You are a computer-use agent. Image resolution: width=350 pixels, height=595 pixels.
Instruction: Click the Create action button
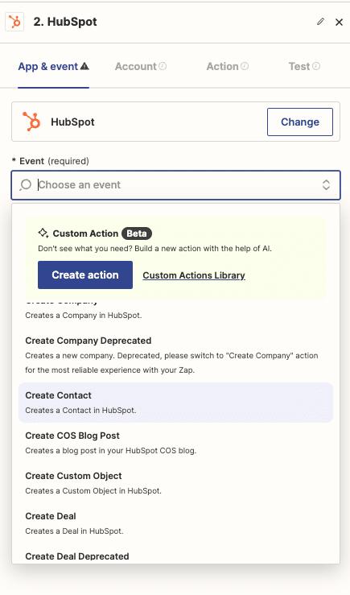(x=85, y=275)
